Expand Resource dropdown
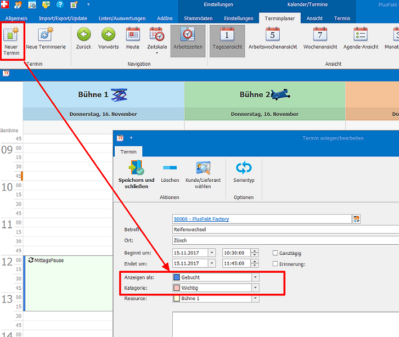The image size is (399, 337). pyautogui.click(x=255, y=298)
